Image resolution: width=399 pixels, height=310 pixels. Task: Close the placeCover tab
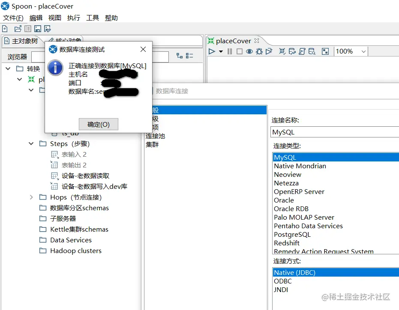tap(256, 41)
